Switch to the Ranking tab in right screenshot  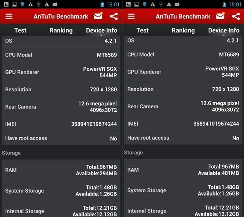coord(183,30)
